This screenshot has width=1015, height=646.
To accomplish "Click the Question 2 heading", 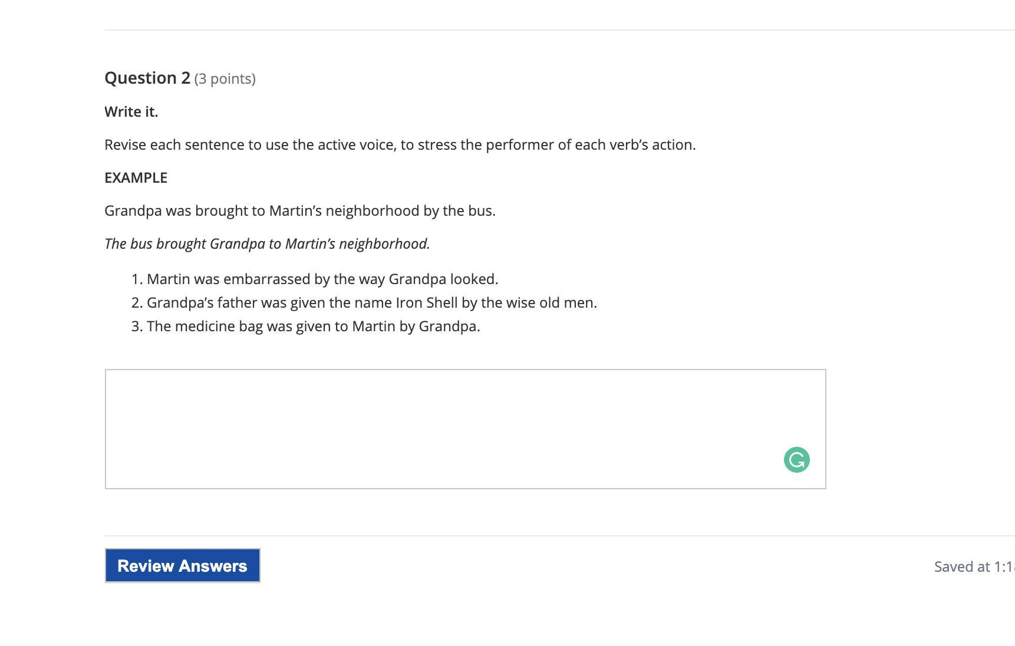I will click(147, 78).
